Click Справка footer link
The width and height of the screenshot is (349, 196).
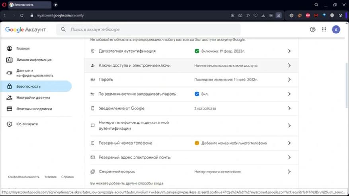pos(67,177)
